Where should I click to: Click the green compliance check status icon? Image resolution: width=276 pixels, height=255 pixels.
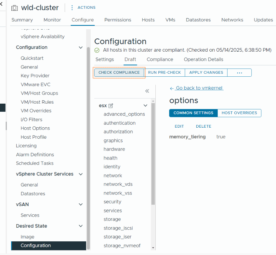click(x=97, y=50)
